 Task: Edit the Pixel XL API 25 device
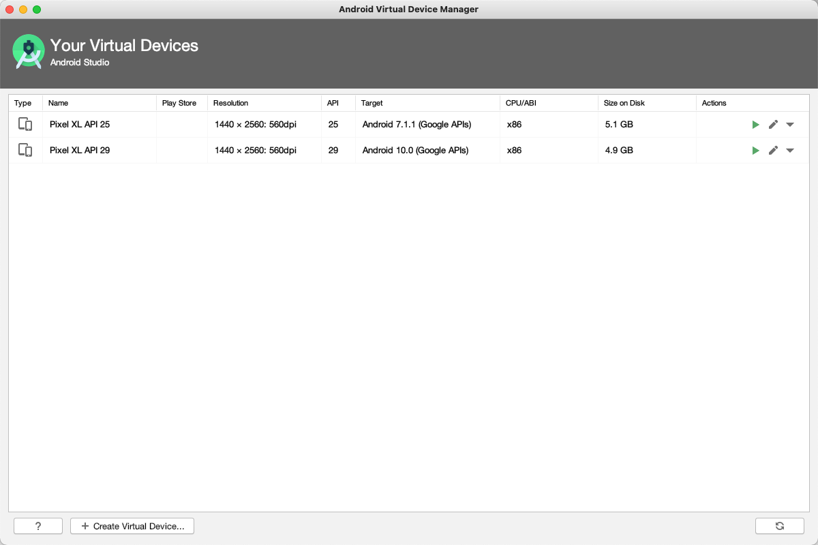click(773, 125)
